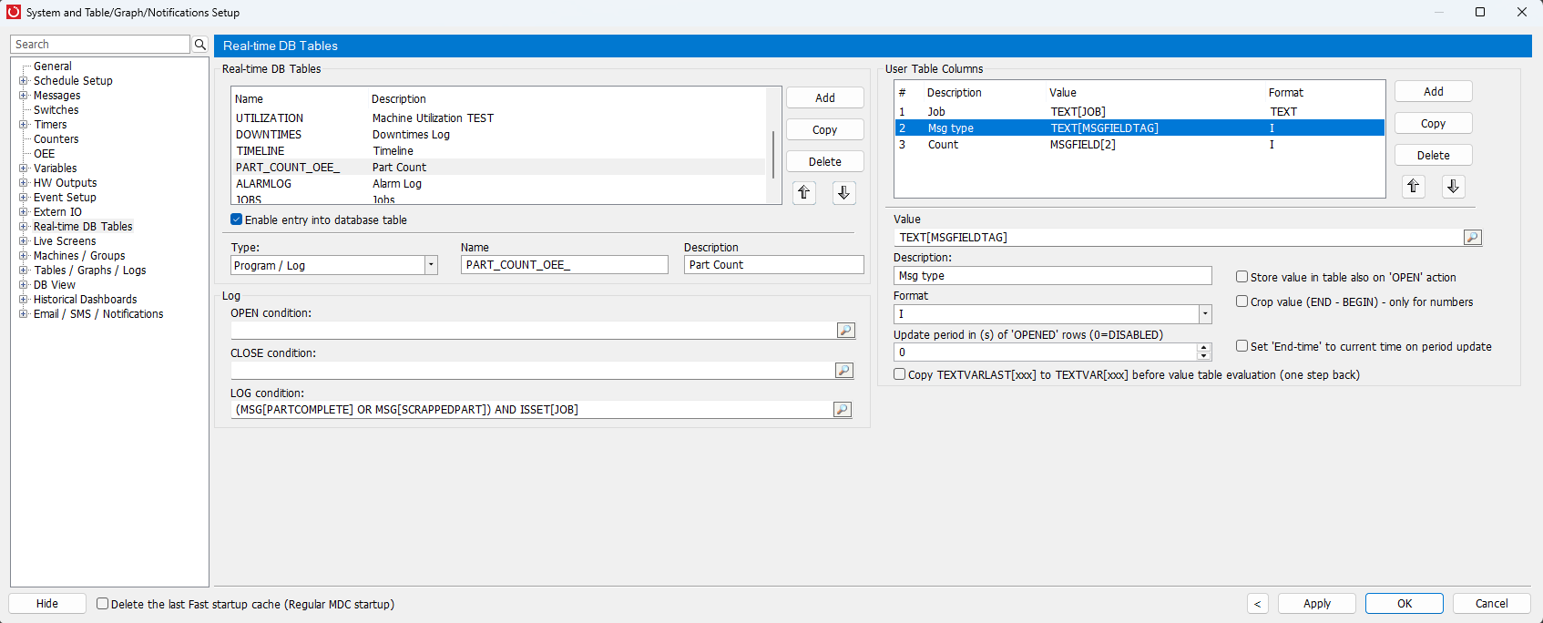Check Set 'End-time' to current time option
Image resolution: width=1543 pixels, height=623 pixels.
(x=1242, y=346)
